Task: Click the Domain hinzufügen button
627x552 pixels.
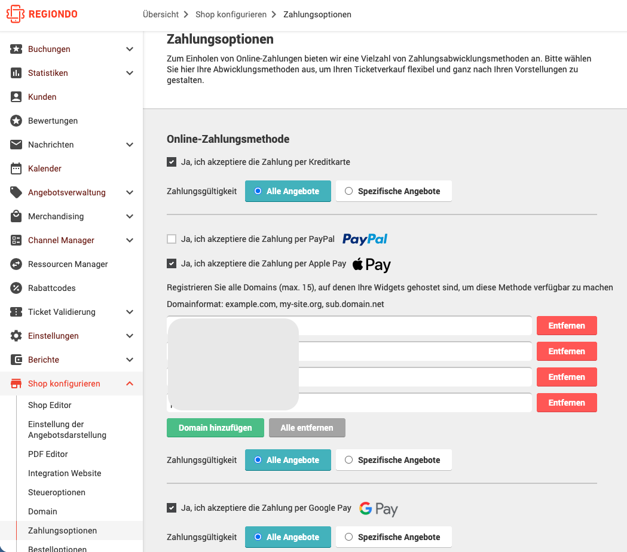Action: (215, 428)
